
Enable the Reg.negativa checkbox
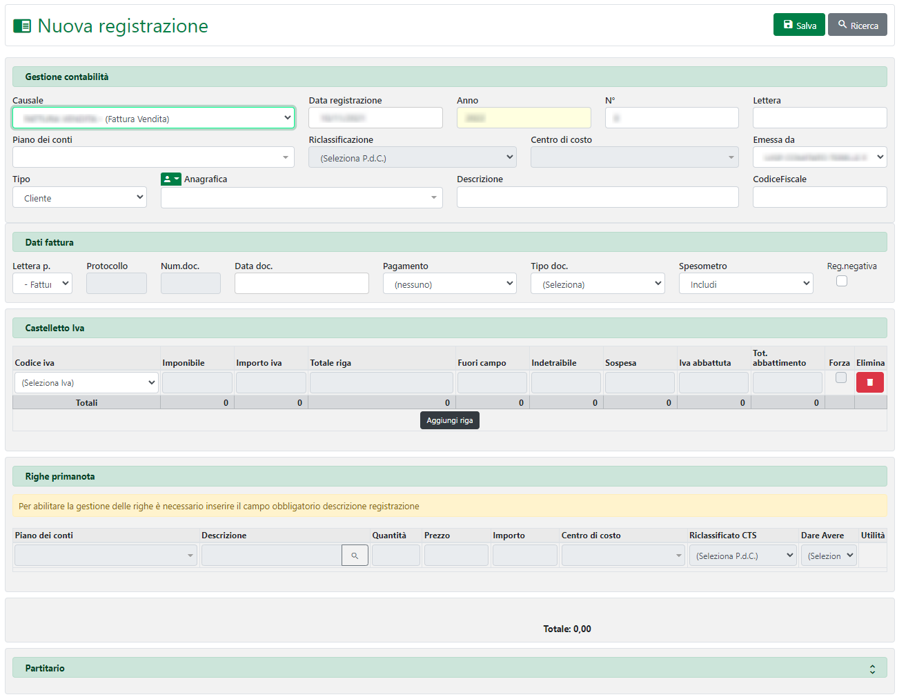tap(841, 281)
